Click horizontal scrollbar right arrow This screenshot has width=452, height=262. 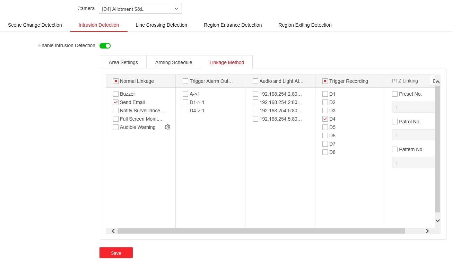point(427,231)
